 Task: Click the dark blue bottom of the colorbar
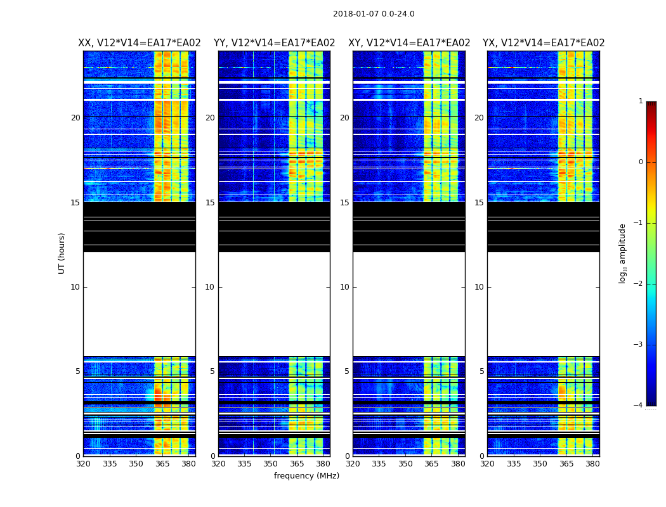click(651, 401)
